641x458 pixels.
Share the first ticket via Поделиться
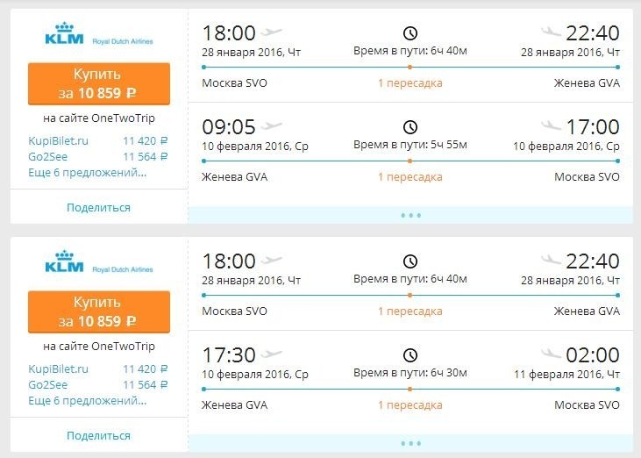[98, 208]
